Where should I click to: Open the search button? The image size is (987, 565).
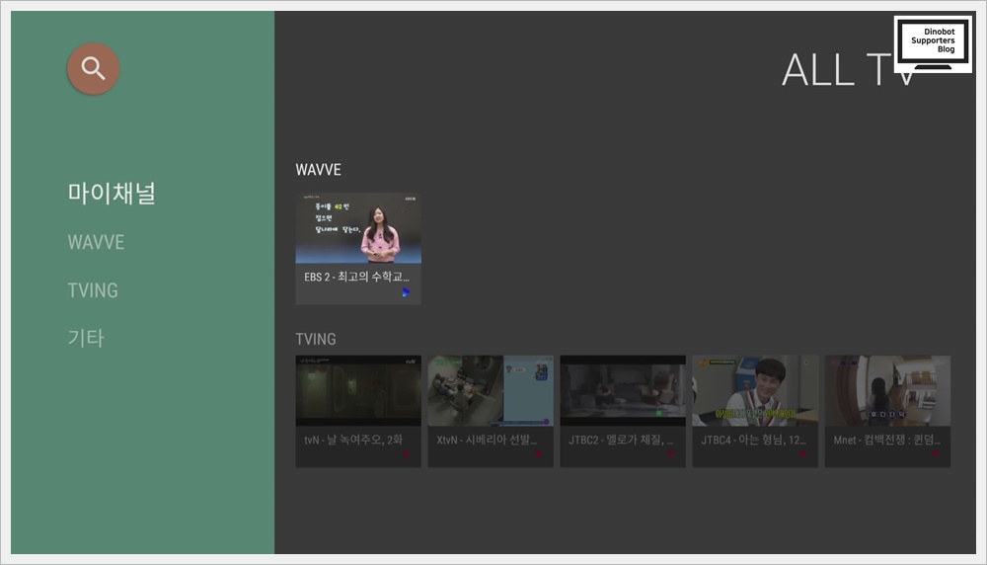coord(93,69)
